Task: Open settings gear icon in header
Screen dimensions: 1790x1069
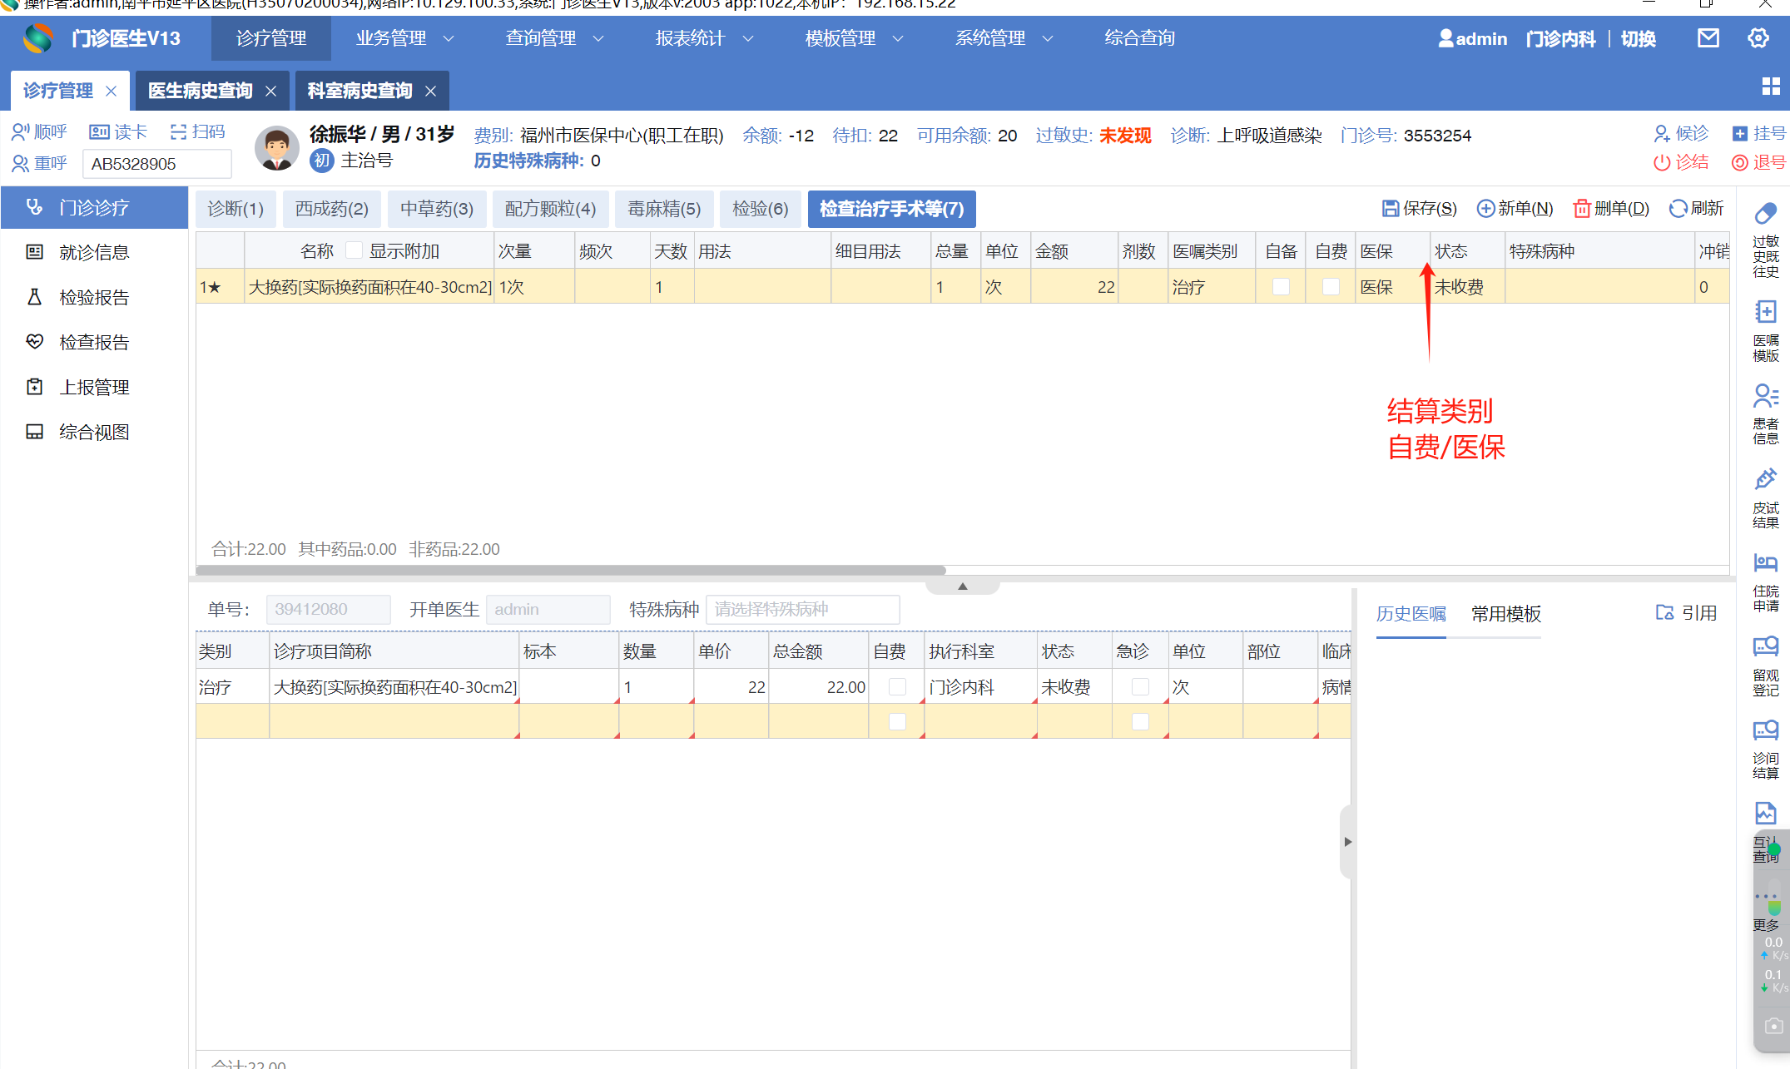Action: [1758, 38]
